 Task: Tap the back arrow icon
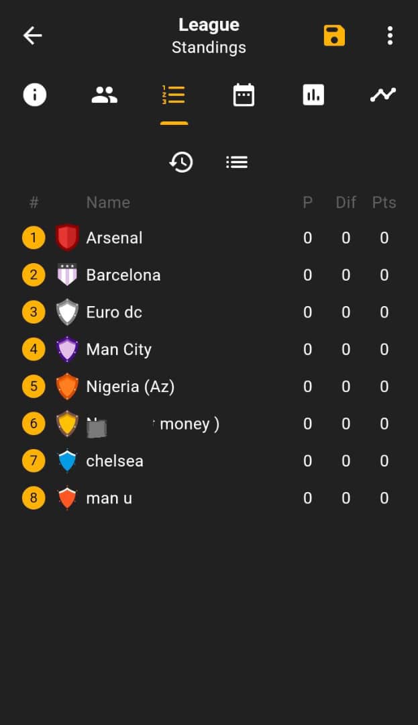point(32,36)
